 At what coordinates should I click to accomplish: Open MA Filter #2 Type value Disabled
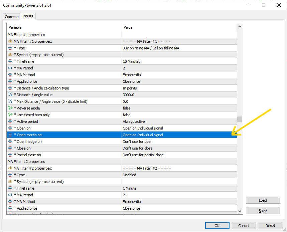[179, 175]
